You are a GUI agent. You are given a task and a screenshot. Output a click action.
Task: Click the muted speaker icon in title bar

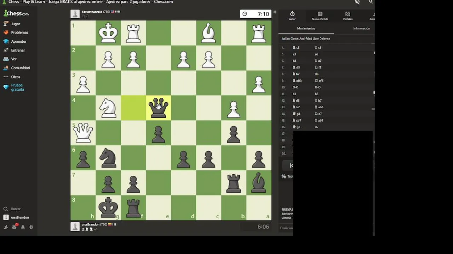click(x=357, y=2)
